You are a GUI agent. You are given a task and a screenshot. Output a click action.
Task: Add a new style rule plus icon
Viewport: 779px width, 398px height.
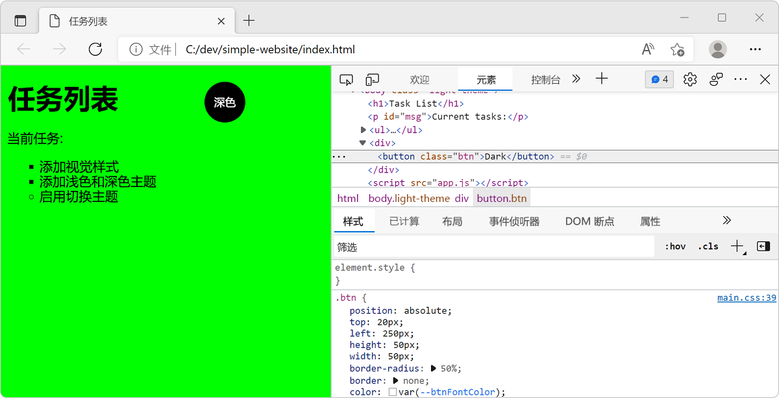point(737,247)
